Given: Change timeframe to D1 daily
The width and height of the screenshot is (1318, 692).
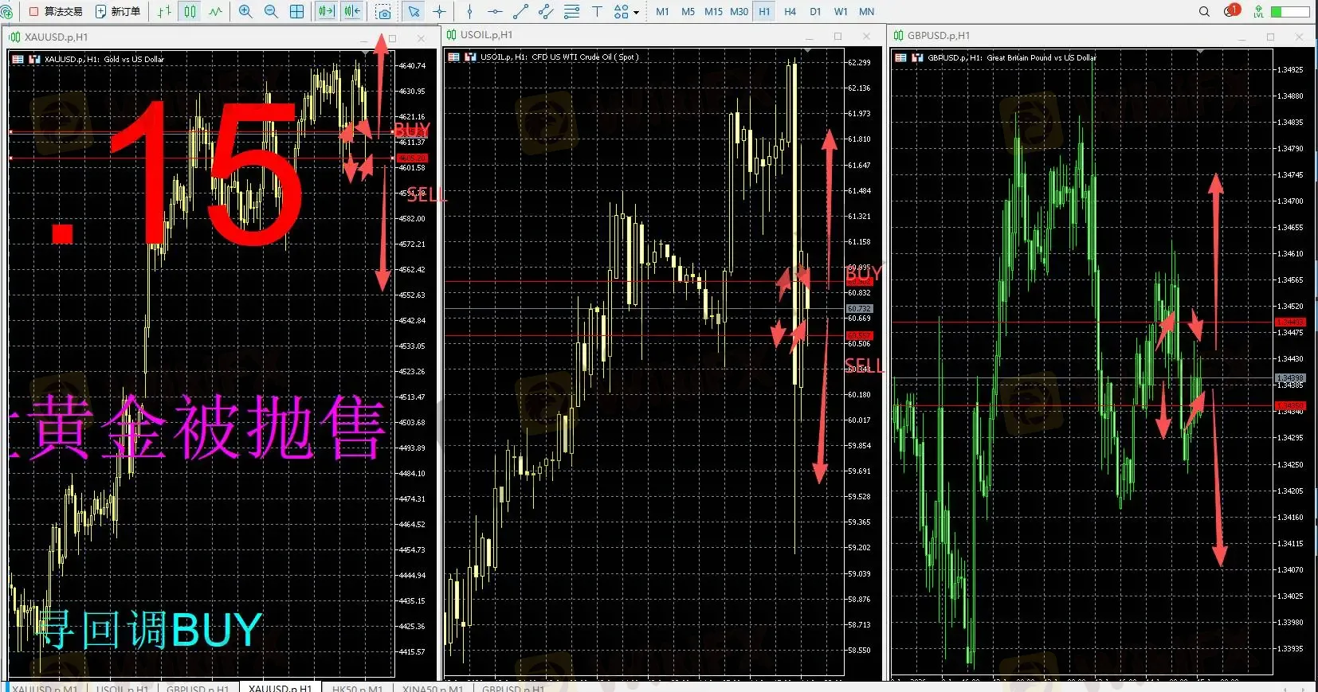Looking at the screenshot, I should coord(815,12).
